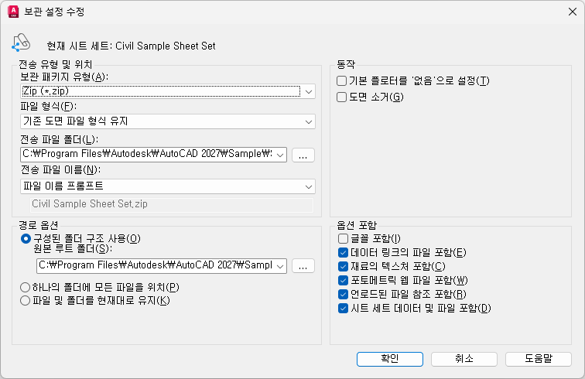The width and height of the screenshot is (585, 379).
Task: Expand the transmittal file folder path dropdown
Action: [280, 155]
